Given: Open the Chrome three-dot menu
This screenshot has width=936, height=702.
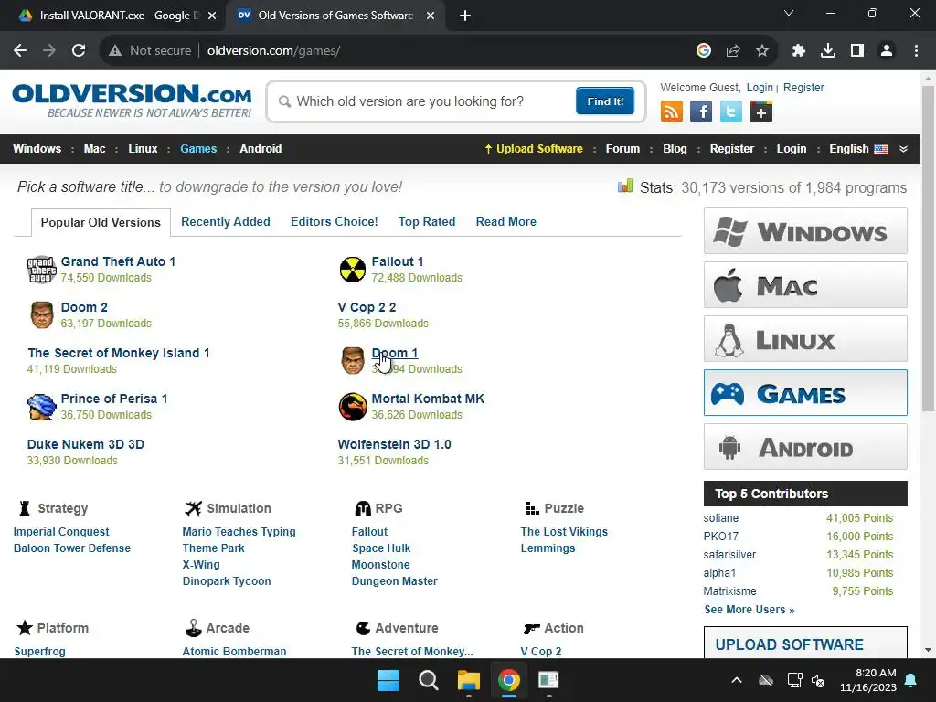Looking at the screenshot, I should click(916, 51).
